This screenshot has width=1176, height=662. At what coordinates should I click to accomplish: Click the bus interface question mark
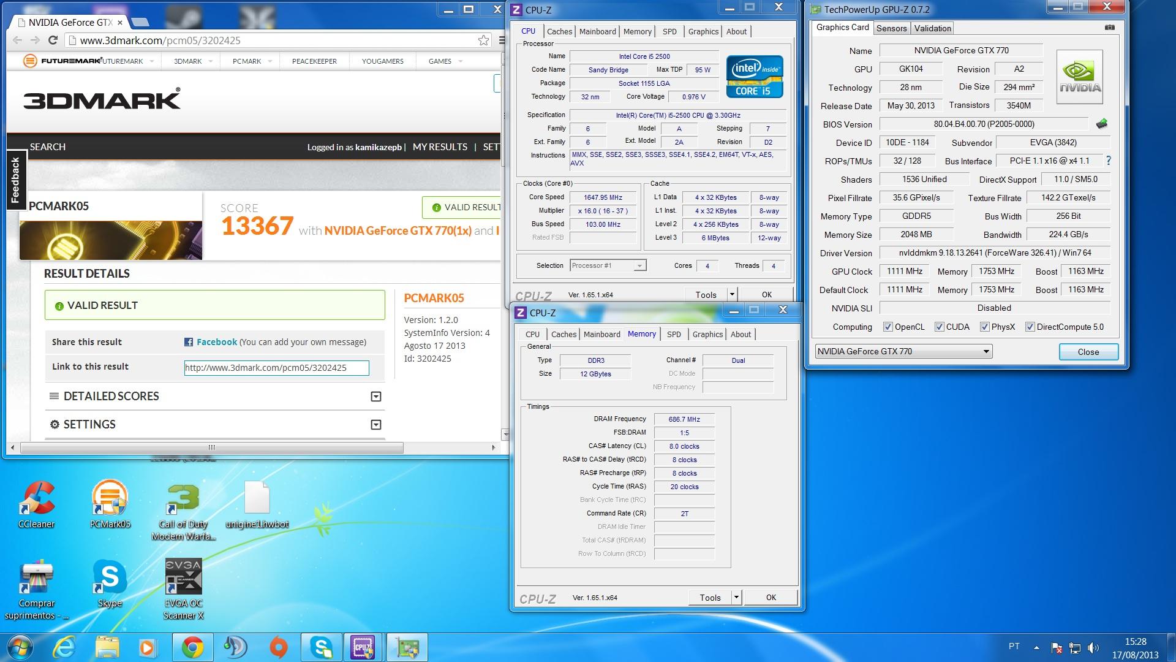1109,161
